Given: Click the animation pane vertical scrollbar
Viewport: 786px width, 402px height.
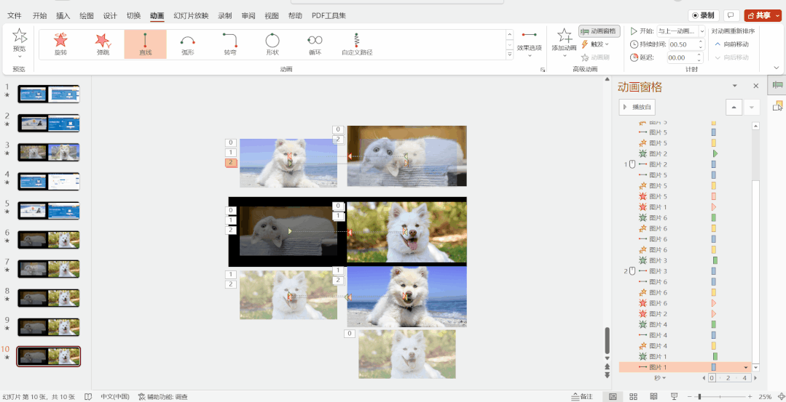Looking at the screenshot, I should coord(756,246).
